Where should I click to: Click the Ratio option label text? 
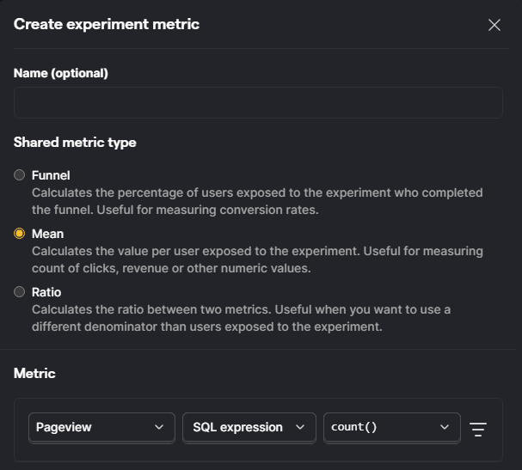(x=46, y=292)
